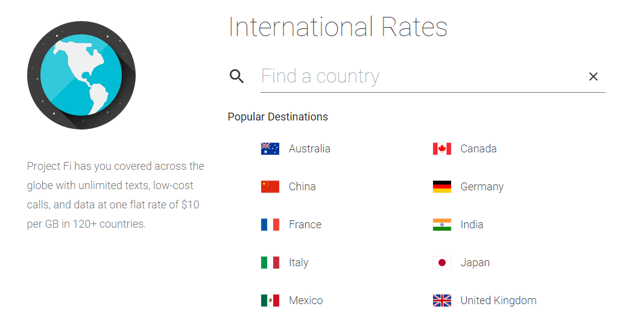Click the Project Fi description paragraph
Image resolution: width=626 pixels, height=321 pixels.
coord(115,195)
